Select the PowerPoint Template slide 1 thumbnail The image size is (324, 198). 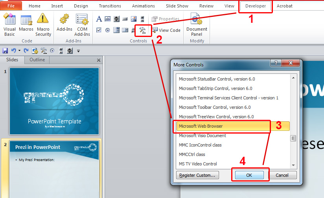[54, 101]
